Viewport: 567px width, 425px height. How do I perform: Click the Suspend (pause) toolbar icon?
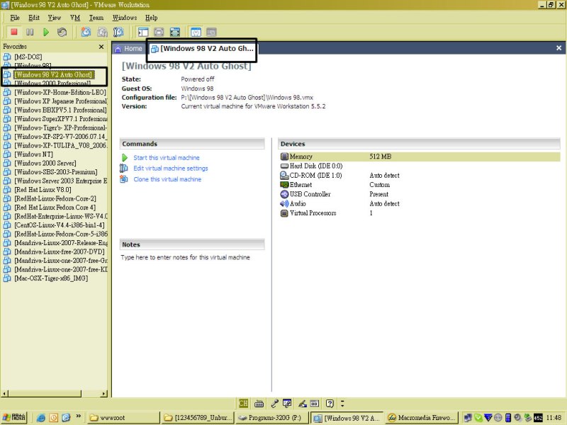tap(30, 32)
